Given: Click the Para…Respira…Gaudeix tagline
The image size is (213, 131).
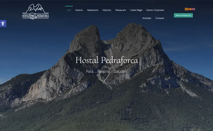Looking at the screenshot, I should 107,72.
